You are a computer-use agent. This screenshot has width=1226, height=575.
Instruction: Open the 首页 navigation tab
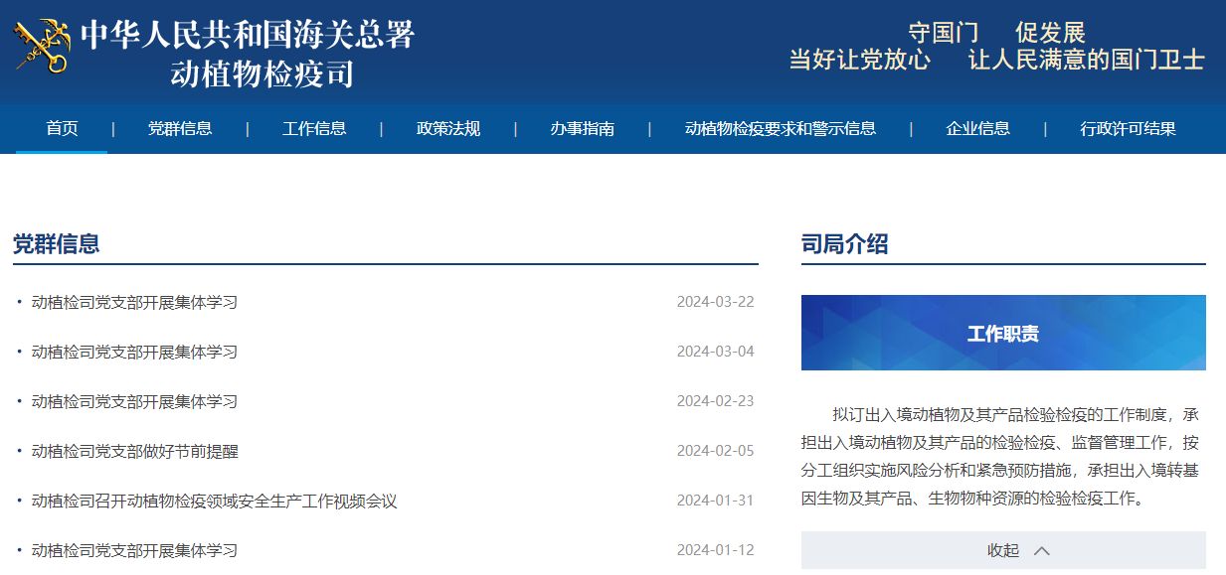pyautogui.click(x=62, y=128)
